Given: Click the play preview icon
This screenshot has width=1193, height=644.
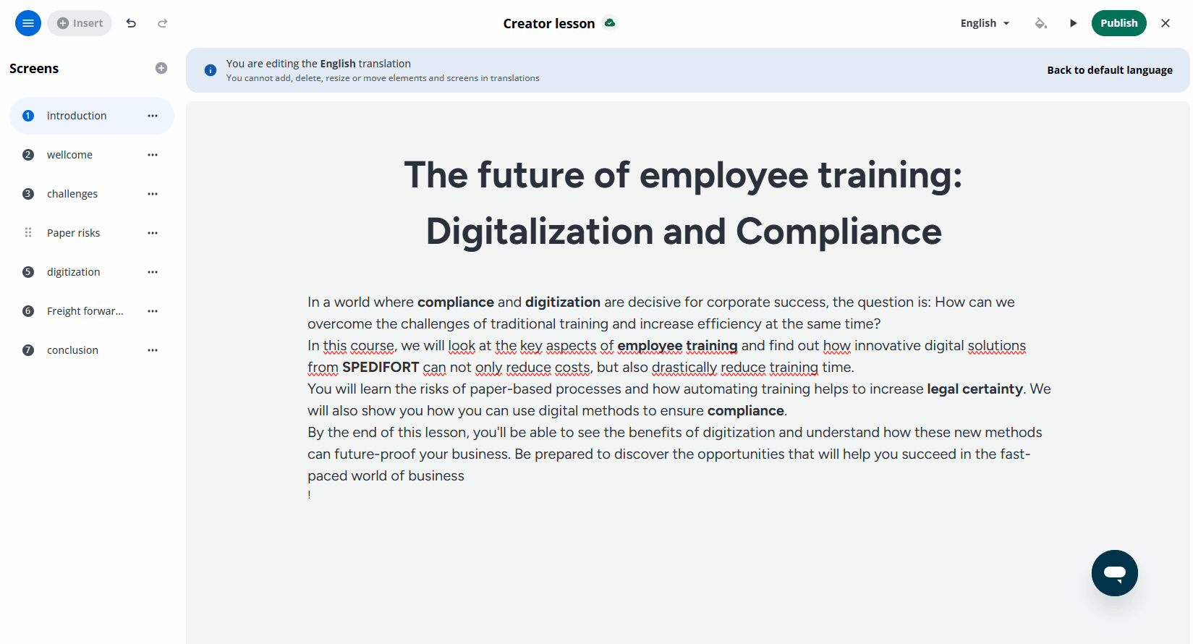Looking at the screenshot, I should (1073, 23).
